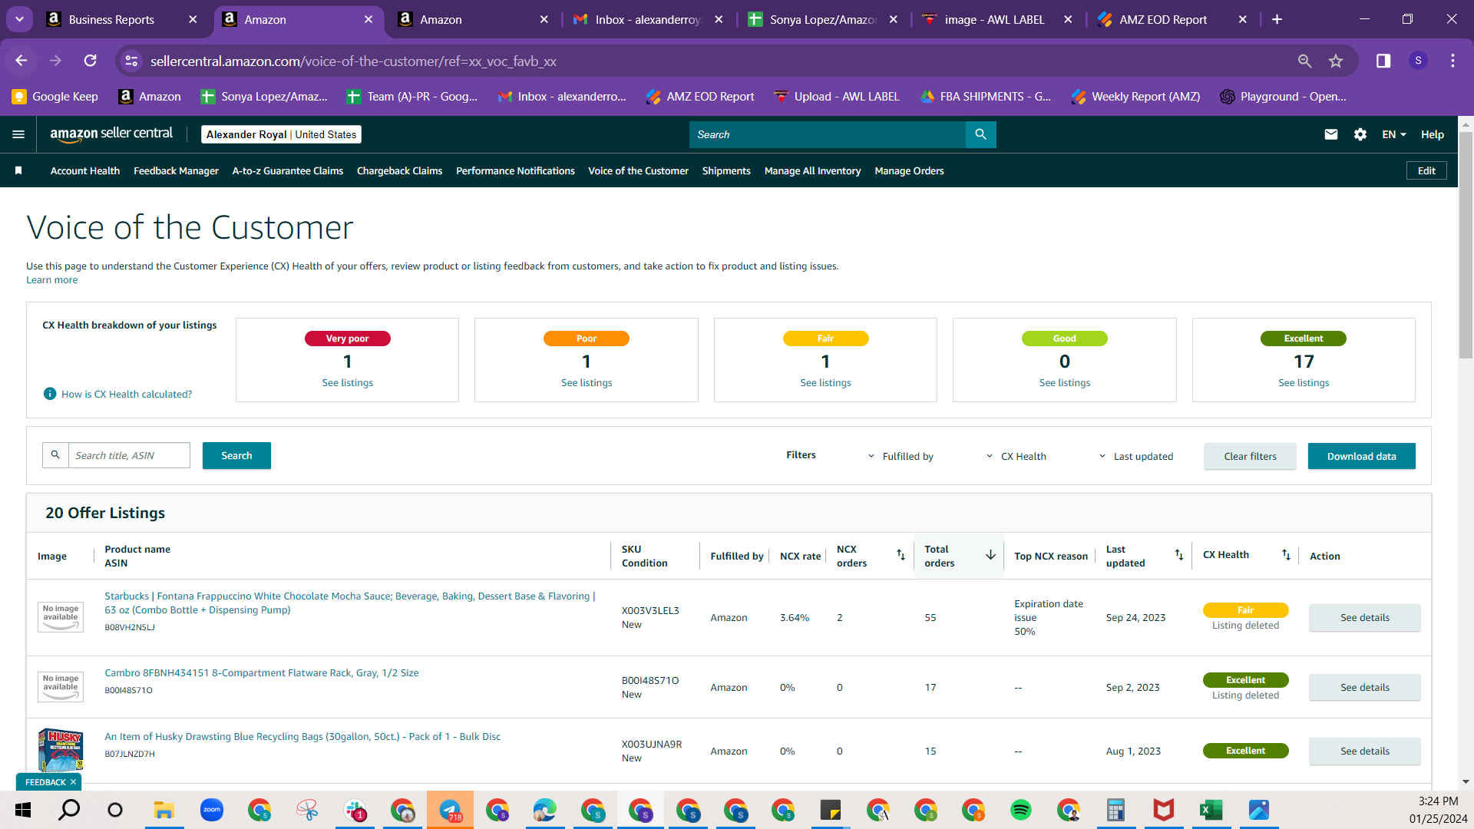The width and height of the screenshot is (1474, 829).
Task: Sort by Total orders down arrow
Action: [990, 555]
